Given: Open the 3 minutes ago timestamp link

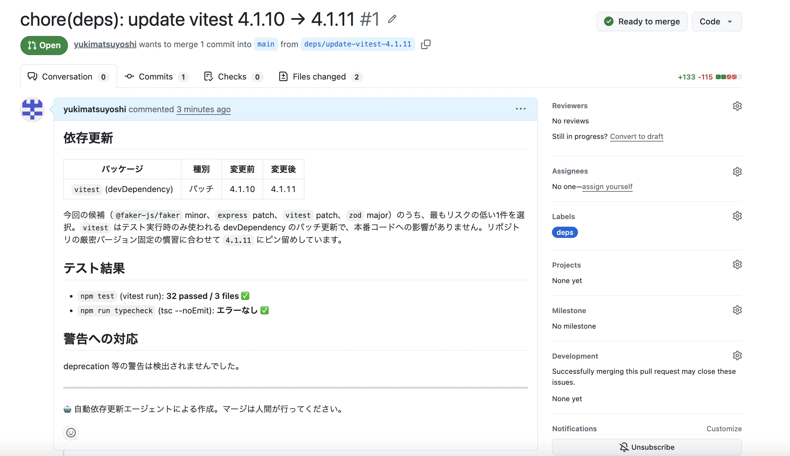Looking at the screenshot, I should (x=203, y=109).
